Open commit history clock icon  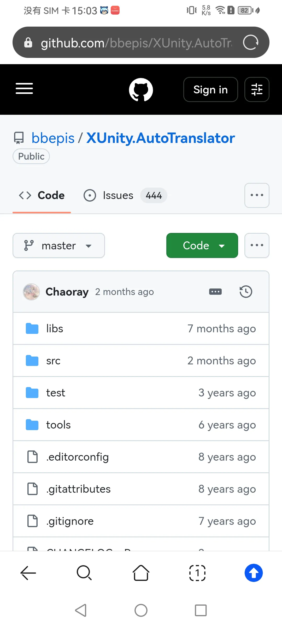pyautogui.click(x=246, y=292)
